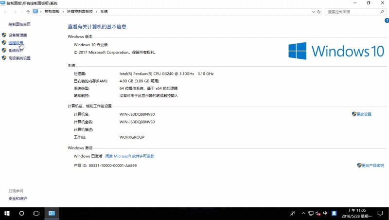This screenshot has width=389, height=220.
Task: Click the shield icon beside Change settings
Action: 354,114
